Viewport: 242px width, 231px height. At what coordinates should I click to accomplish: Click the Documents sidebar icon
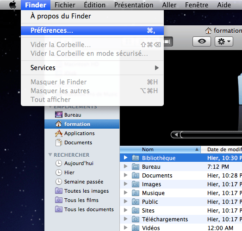[59, 142]
